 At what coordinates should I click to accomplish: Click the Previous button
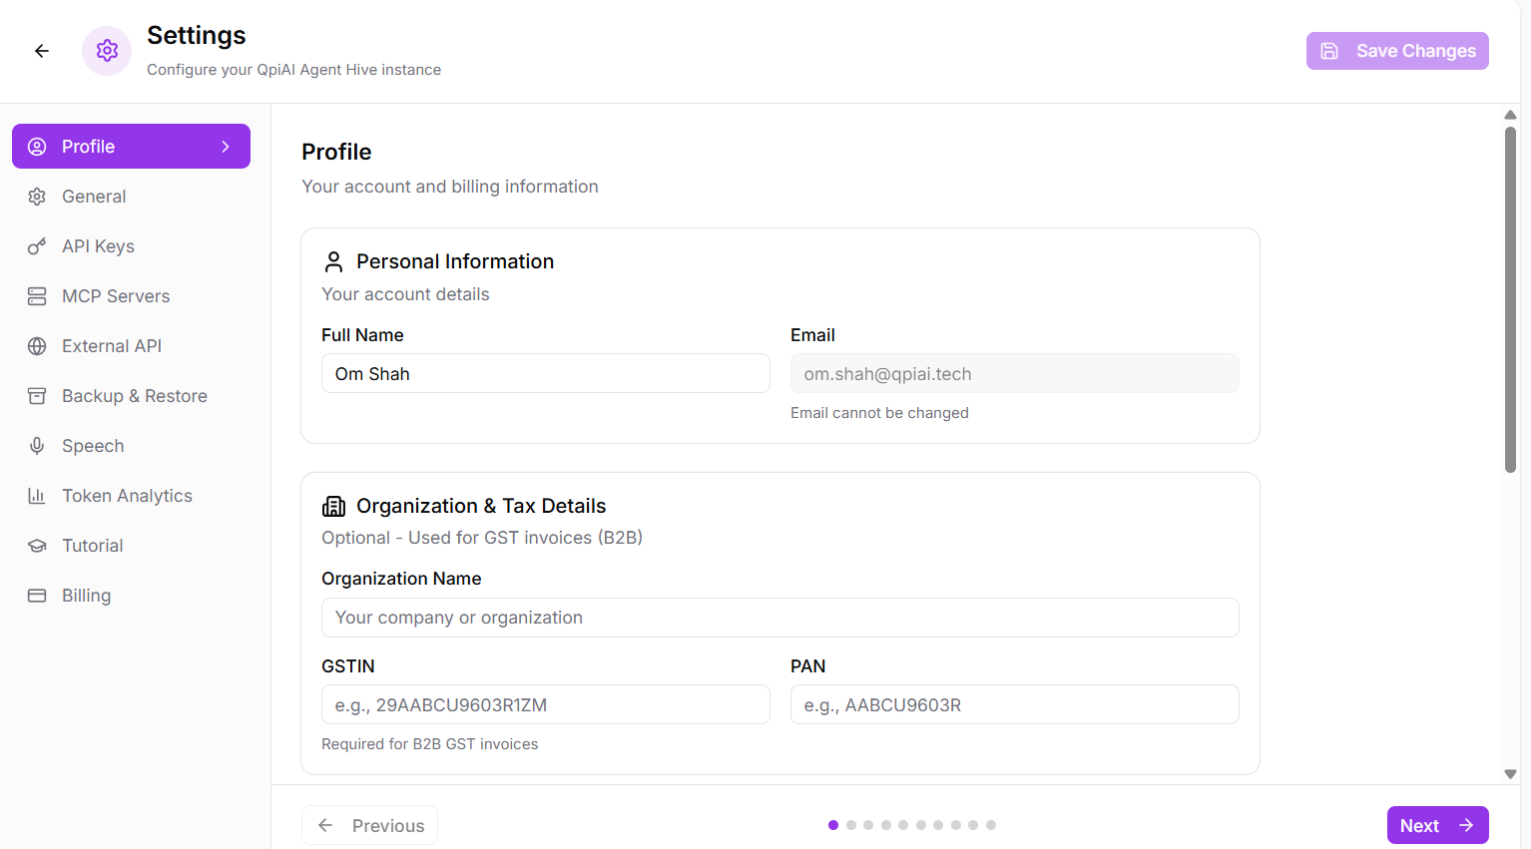point(369,825)
